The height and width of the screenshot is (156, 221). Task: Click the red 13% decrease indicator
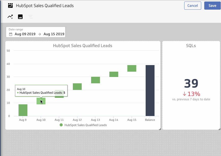click(x=191, y=93)
